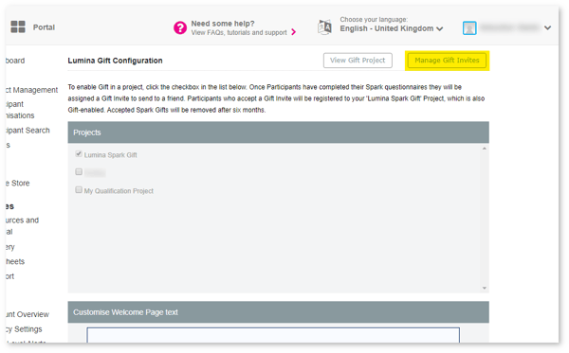Click the Lumina Spark Gift label
This screenshot has width=569, height=353.
(110, 155)
